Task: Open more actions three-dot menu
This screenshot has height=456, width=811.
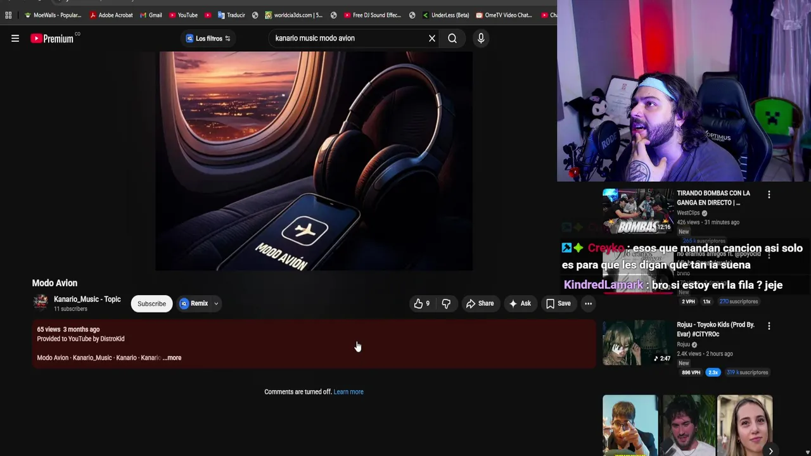Action: [588, 303]
